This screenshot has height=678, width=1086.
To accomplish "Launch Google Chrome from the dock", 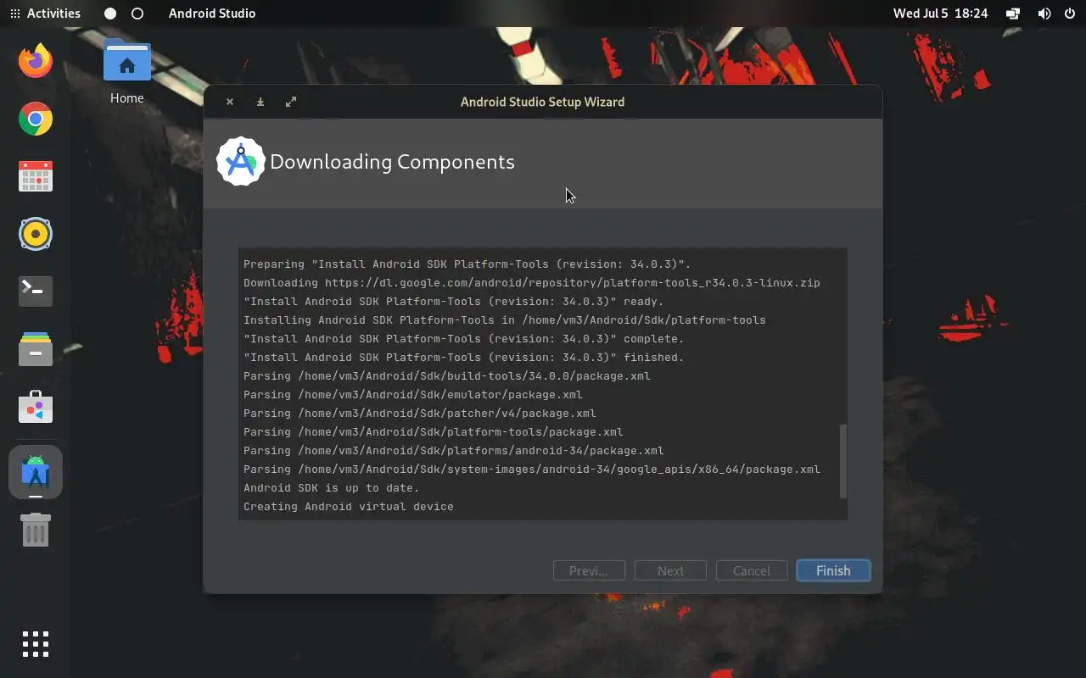I will (x=36, y=119).
